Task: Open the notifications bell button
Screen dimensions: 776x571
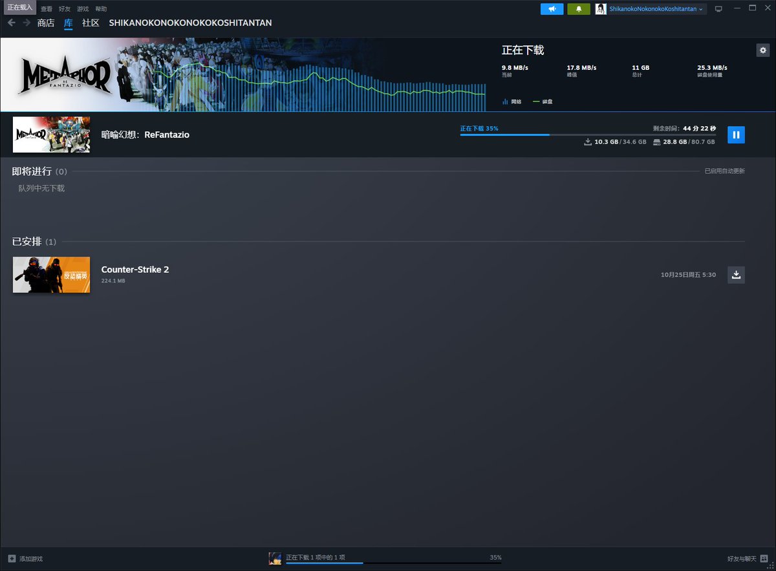Action: 578,9
